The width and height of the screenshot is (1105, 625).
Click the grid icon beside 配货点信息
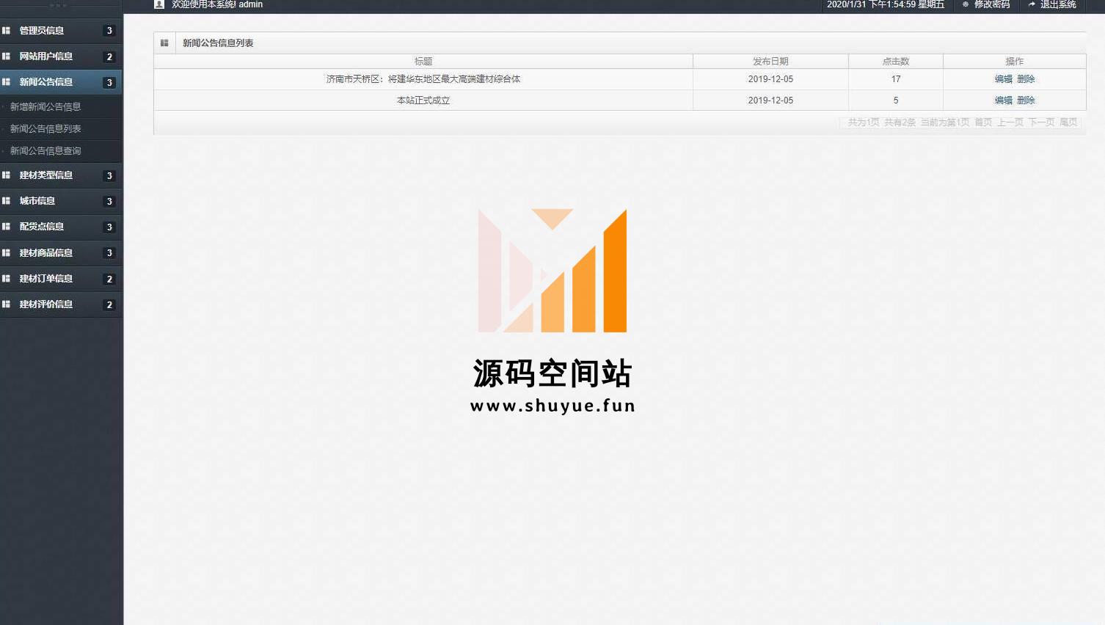(x=7, y=227)
